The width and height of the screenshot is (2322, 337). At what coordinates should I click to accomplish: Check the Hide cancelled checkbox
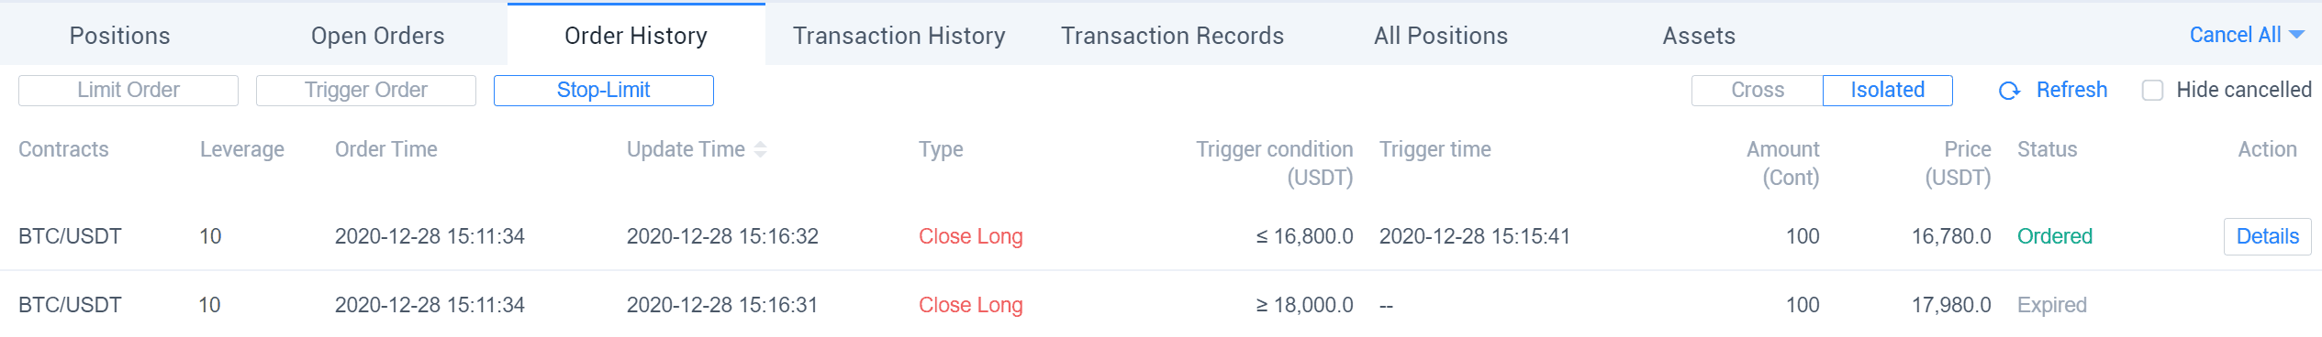[x=2152, y=90]
